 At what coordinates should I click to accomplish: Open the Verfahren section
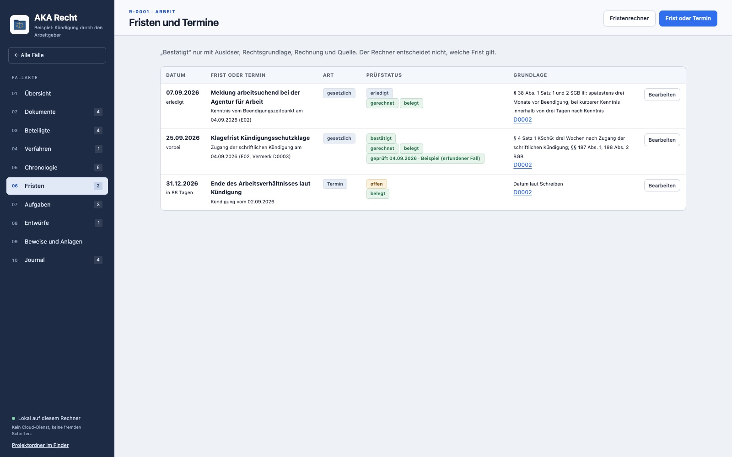click(x=57, y=149)
